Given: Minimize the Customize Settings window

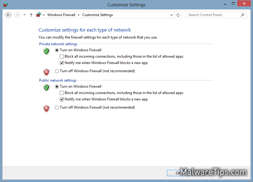Looking at the screenshot, I should [225, 4].
